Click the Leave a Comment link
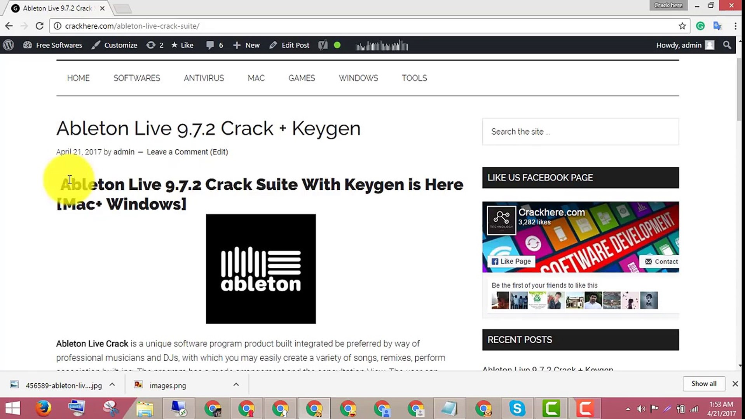745x419 pixels. [x=177, y=152]
